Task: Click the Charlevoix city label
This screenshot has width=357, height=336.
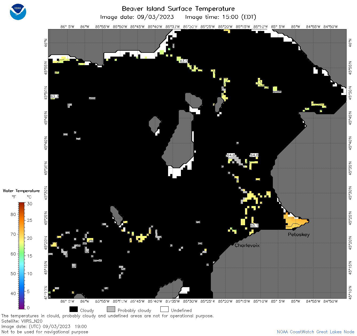Action: [x=247, y=245]
